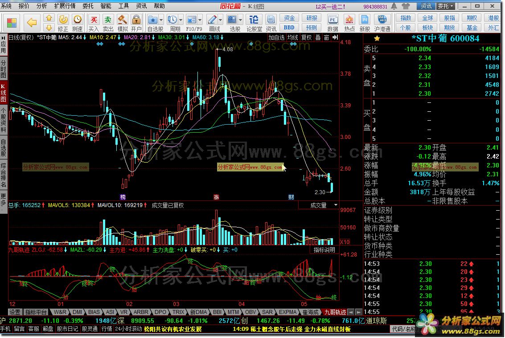Screen dimensions: 505x338
Task: Open 自选股 watchlist in left sidebar
Action: [x=4, y=148]
